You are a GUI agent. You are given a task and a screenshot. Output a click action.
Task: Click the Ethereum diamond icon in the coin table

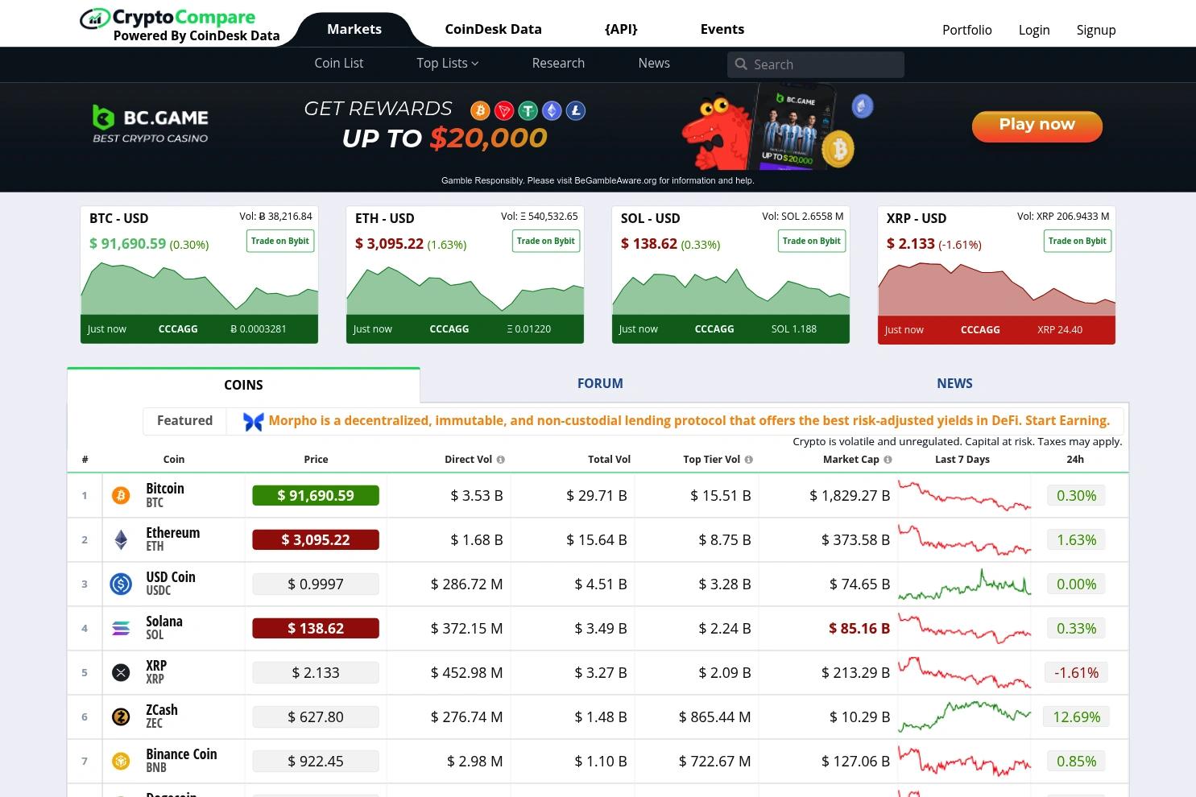pos(121,540)
